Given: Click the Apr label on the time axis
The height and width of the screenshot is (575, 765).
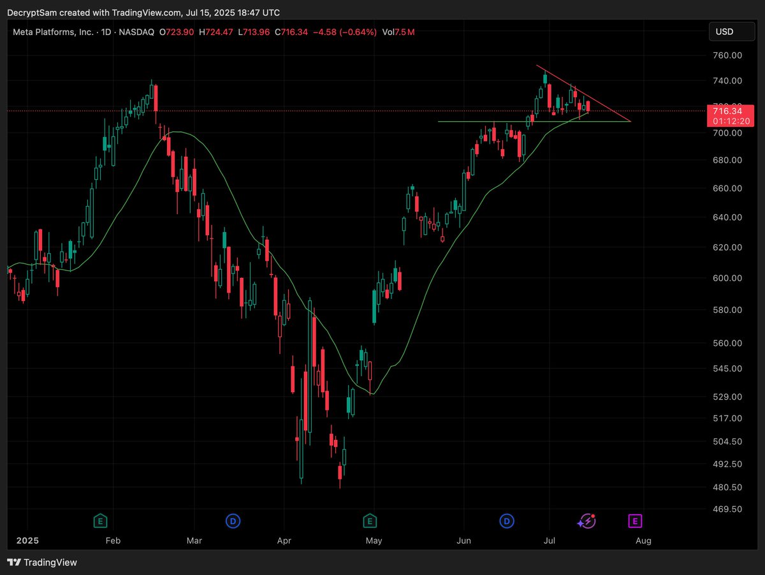Looking at the screenshot, I should coord(284,541).
